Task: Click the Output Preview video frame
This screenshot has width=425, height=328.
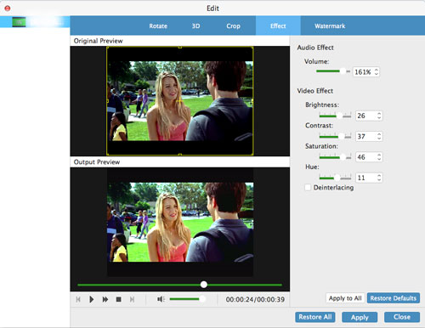Action: tap(180, 222)
